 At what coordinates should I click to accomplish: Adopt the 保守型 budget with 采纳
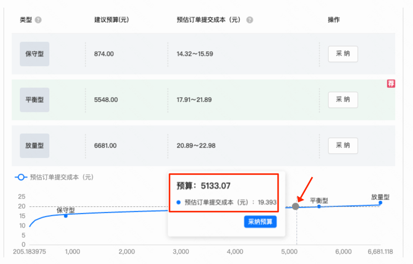(x=343, y=54)
